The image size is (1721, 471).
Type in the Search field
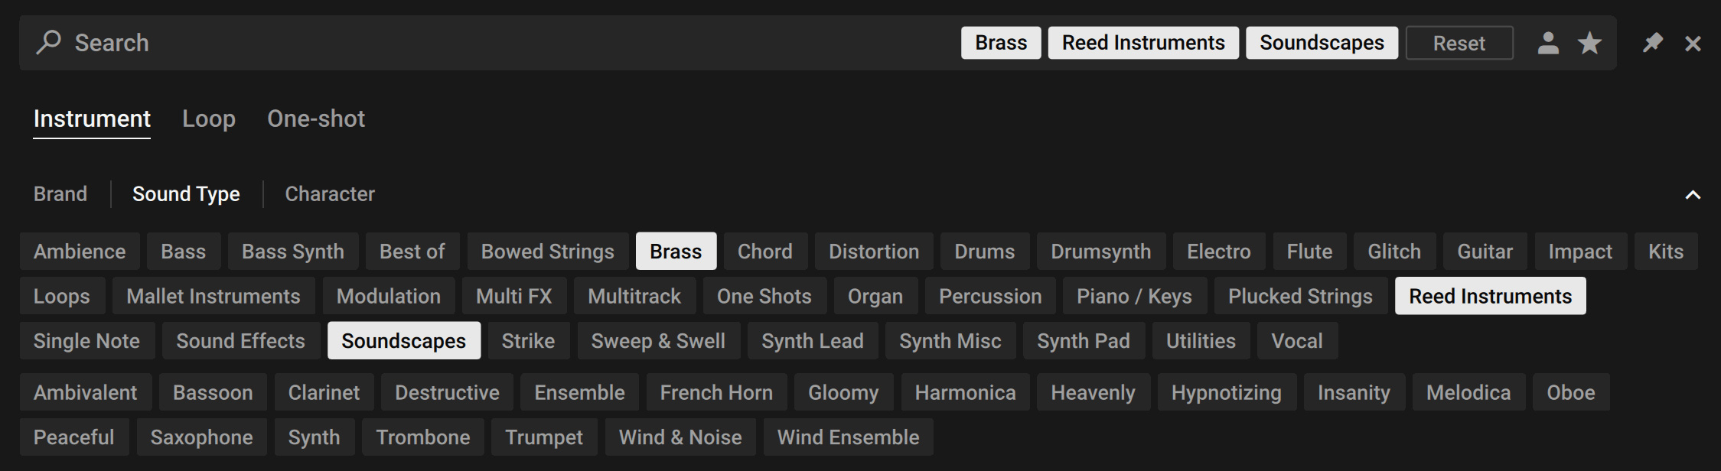459,43
